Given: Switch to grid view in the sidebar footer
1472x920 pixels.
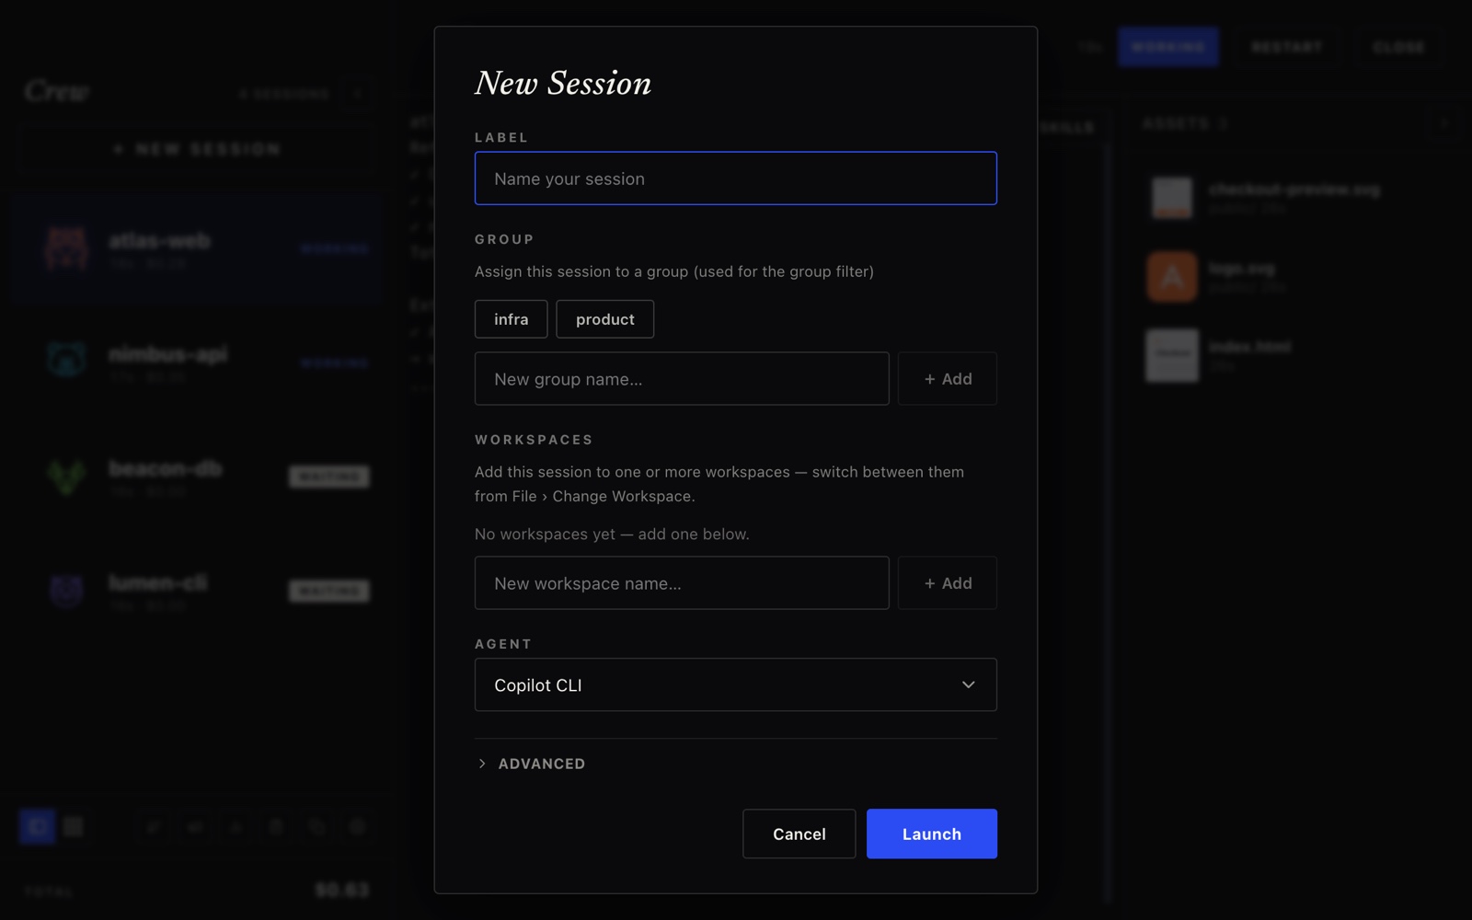Looking at the screenshot, I should click(x=74, y=826).
